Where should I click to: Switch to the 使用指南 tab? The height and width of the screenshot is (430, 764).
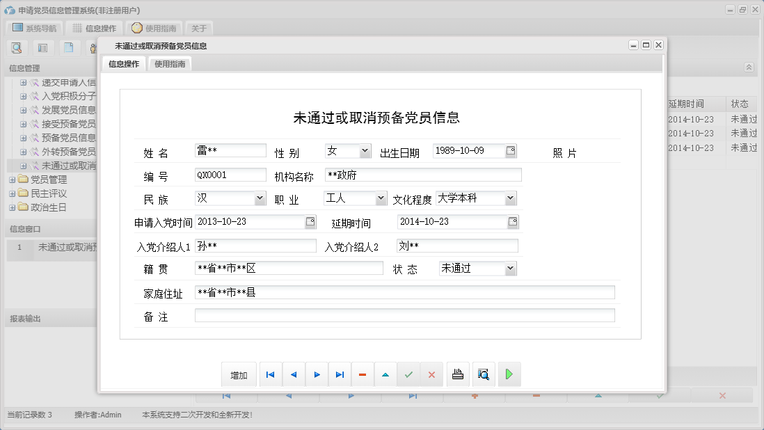[168, 63]
